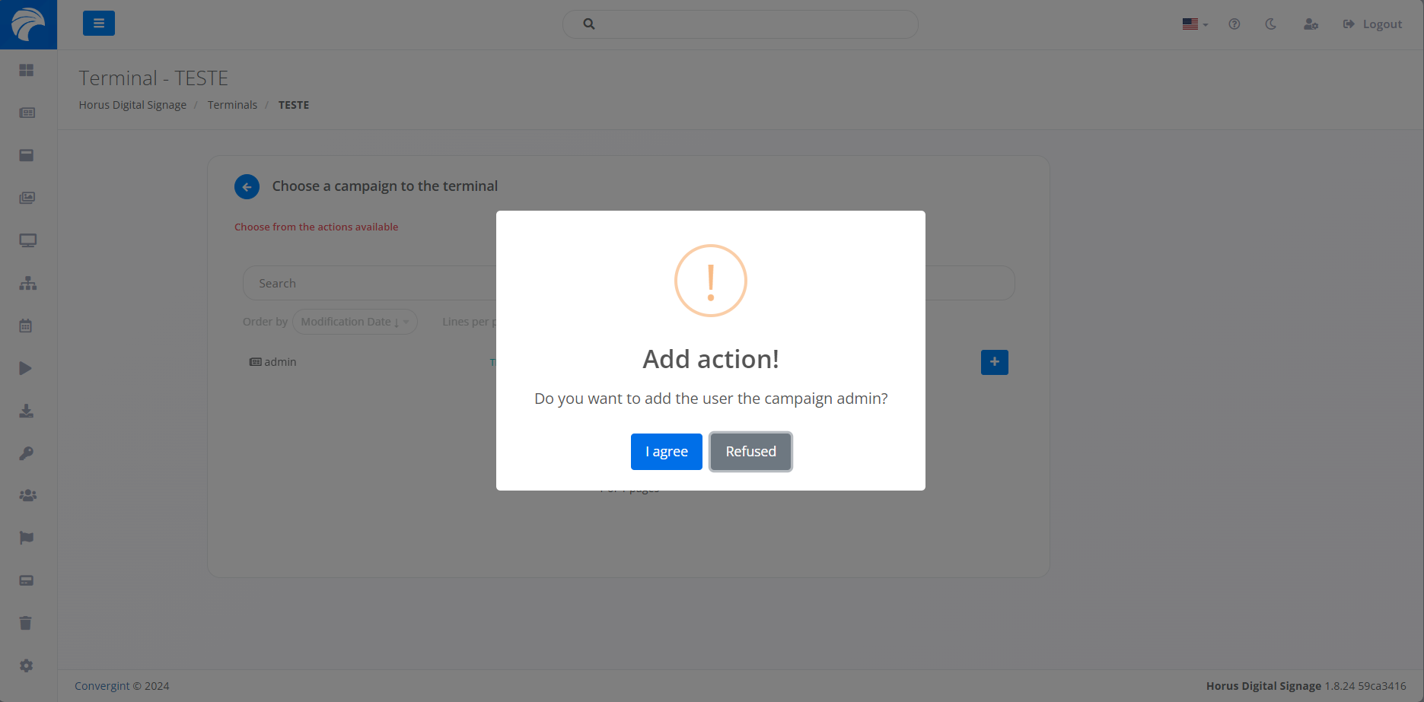
Task: Open the calendar schedule icon in sidebar
Action: pyautogui.click(x=26, y=326)
